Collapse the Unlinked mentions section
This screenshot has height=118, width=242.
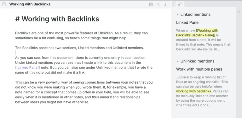pyautogui.click(x=177, y=61)
